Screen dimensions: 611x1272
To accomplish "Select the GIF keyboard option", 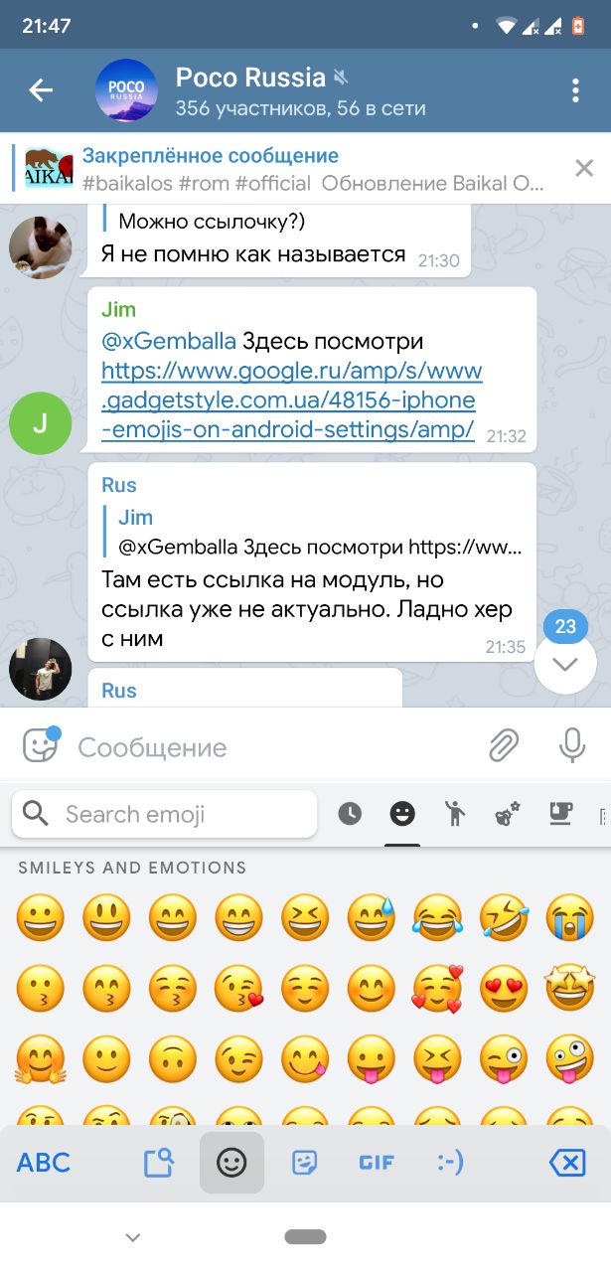I will (x=377, y=1162).
